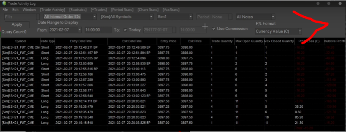Click the Trade Quantity column header
The height and width of the screenshot is (132, 346).
coord(222,41)
